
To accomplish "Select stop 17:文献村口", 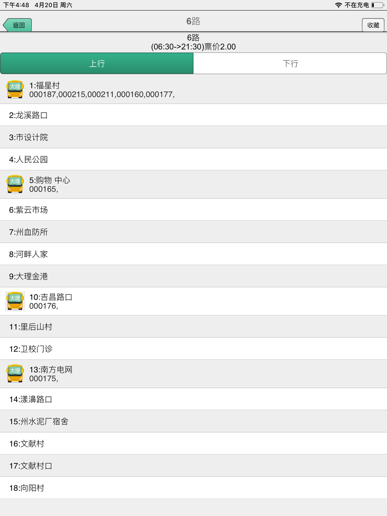I will (193, 466).
